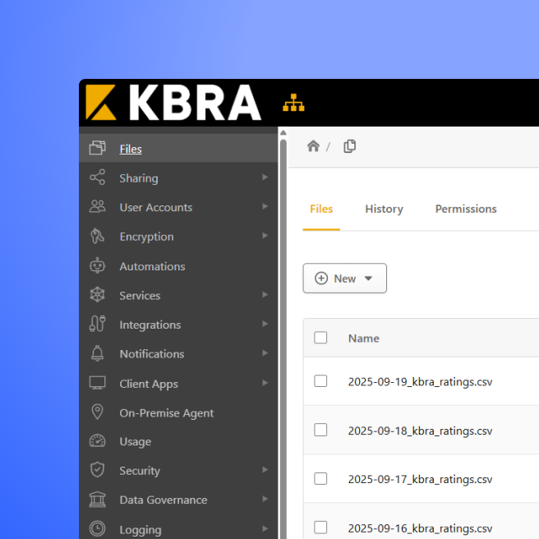Image resolution: width=539 pixels, height=539 pixels.
Task: Open the New dropdown button
Action: 345,278
